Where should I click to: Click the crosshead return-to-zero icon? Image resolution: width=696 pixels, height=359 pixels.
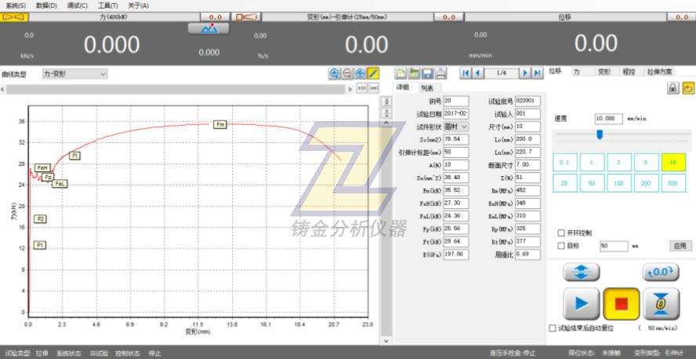[x=660, y=303]
